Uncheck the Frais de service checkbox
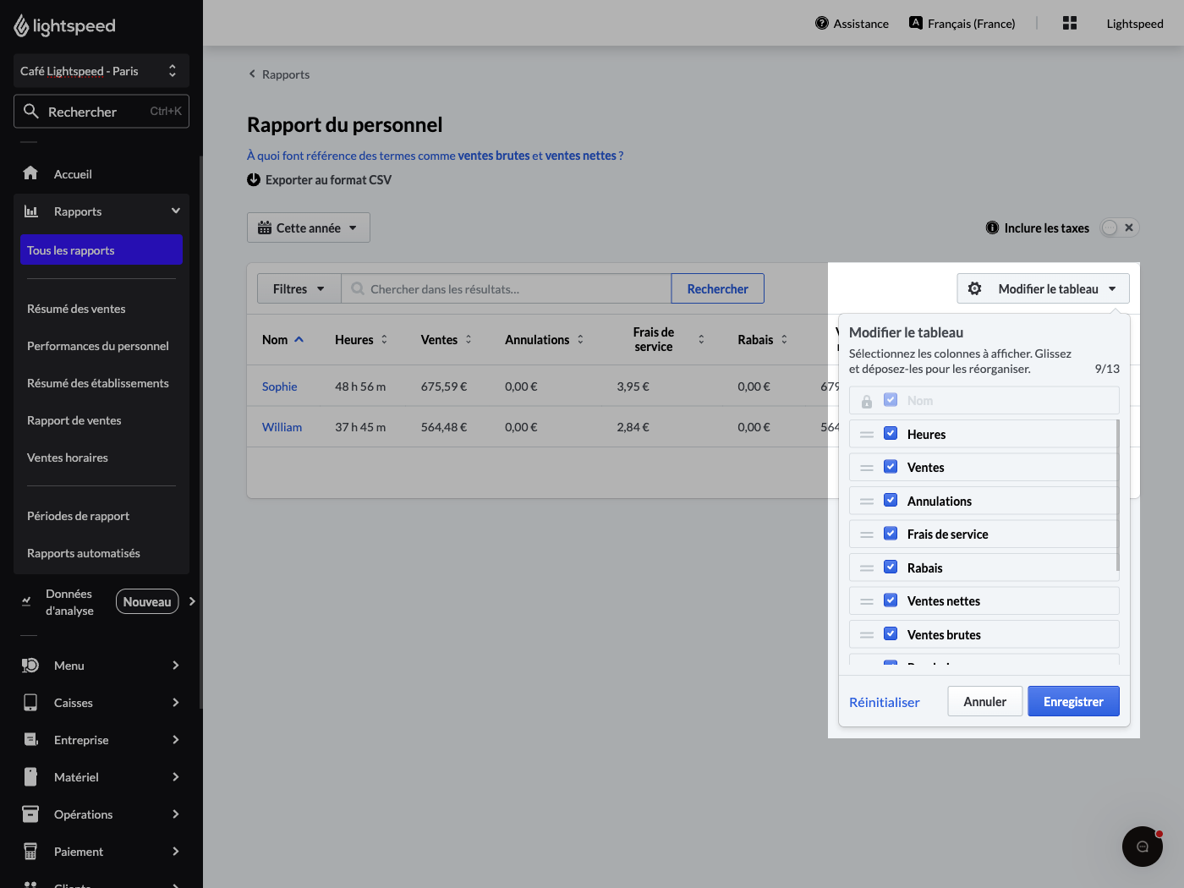Viewport: 1184px width, 888px height. click(x=891, y=534)
